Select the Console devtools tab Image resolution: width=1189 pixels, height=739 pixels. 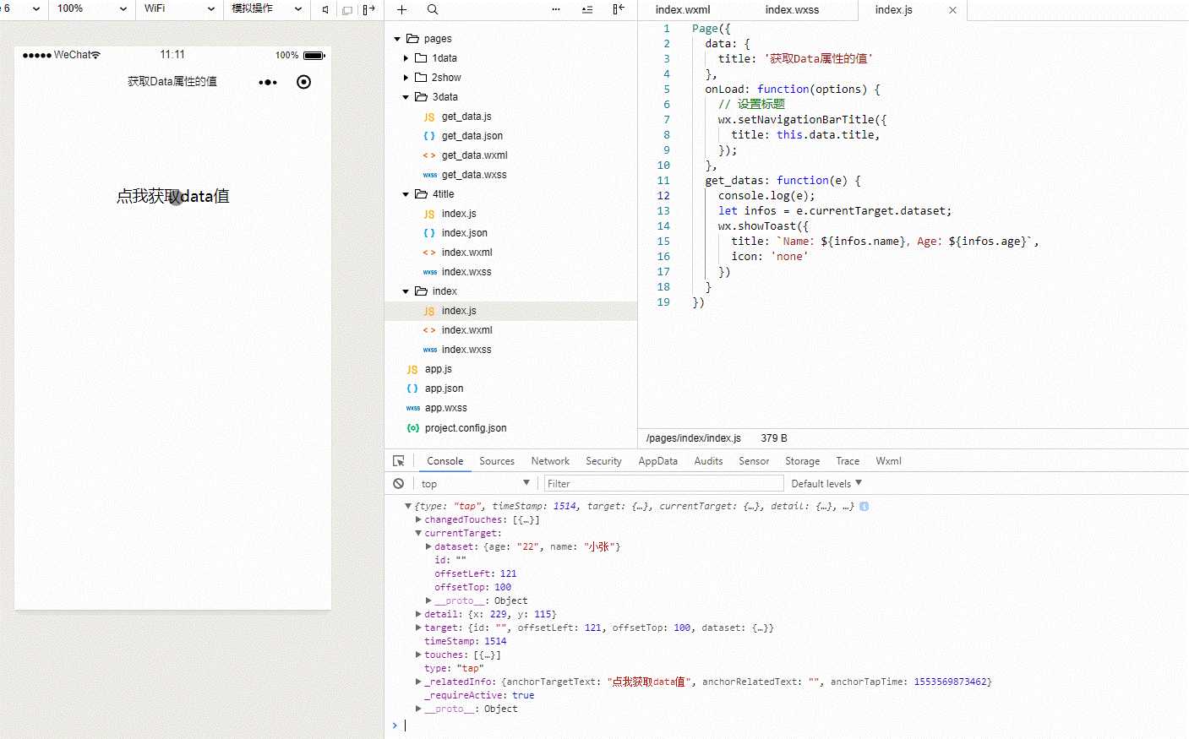point(445,461)
